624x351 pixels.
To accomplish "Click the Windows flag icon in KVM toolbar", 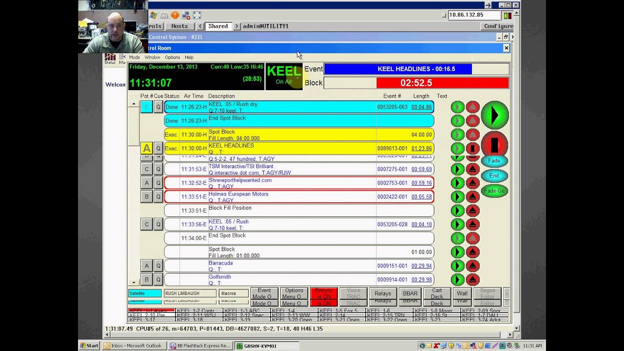I will (x=153, y=16).
